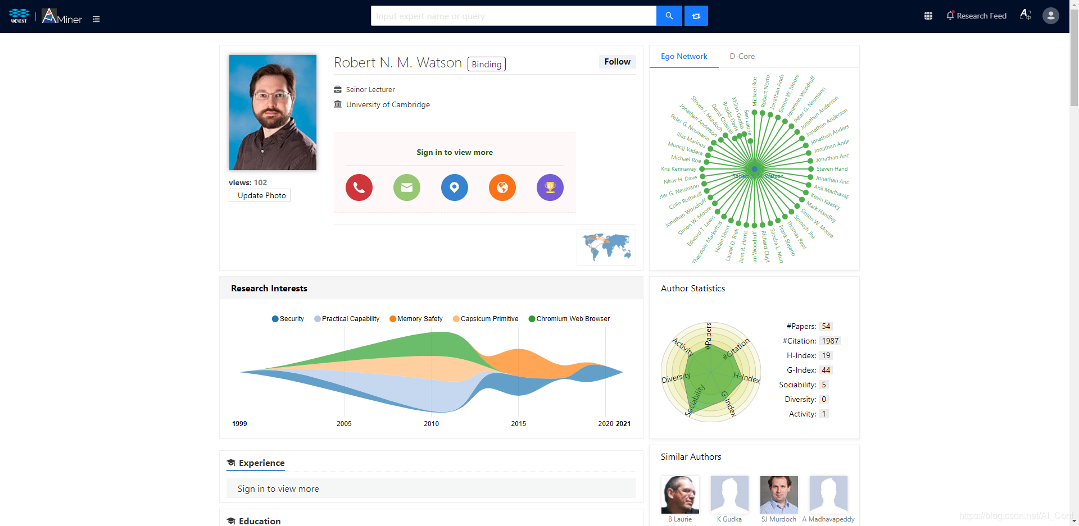Screen dimensions: 1079x526
Task: Click the Binding tag button
Action: (487, 64)
